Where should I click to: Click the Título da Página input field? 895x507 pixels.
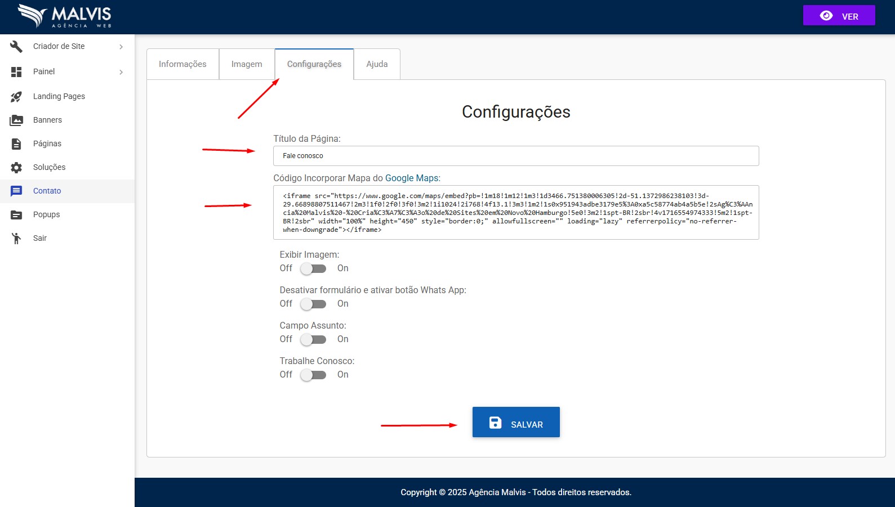coord(515,156)
